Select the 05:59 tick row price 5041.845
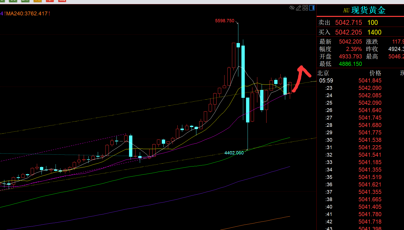This screenshot has width=404, height=230. click(x=370, y=81)
